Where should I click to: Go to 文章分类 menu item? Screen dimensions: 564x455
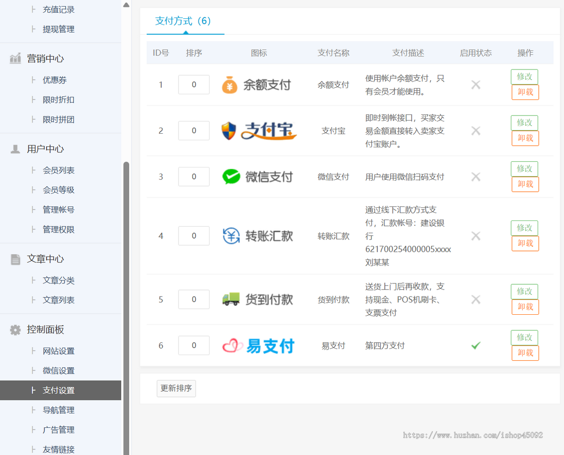[x=59, y=281]
